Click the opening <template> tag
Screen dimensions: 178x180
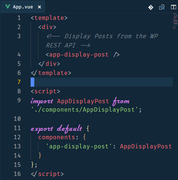pos(49,18)
